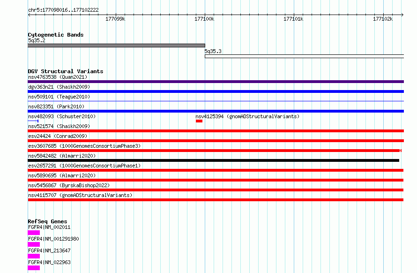Click the 177102k ruler tick label
This screenshot has height=273, width=417.
coord(383,19)
